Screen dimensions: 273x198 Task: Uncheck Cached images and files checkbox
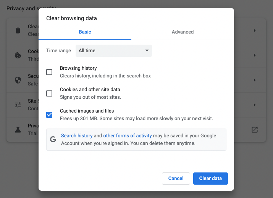49,115
